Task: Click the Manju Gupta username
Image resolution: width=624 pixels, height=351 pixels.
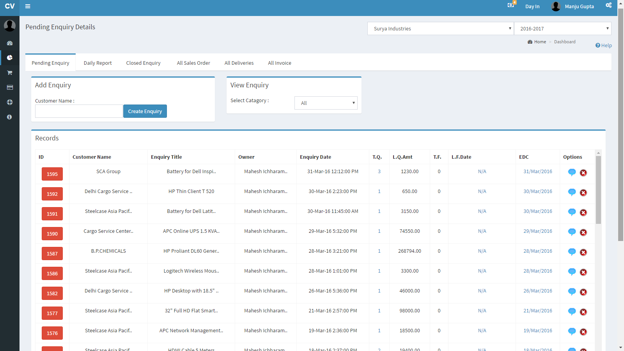Action: click(579, 6)
